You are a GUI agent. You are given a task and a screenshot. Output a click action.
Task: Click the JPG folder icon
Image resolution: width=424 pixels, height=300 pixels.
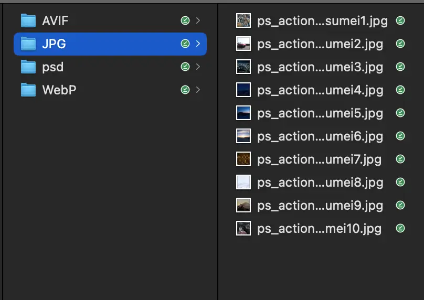[28, 44]
